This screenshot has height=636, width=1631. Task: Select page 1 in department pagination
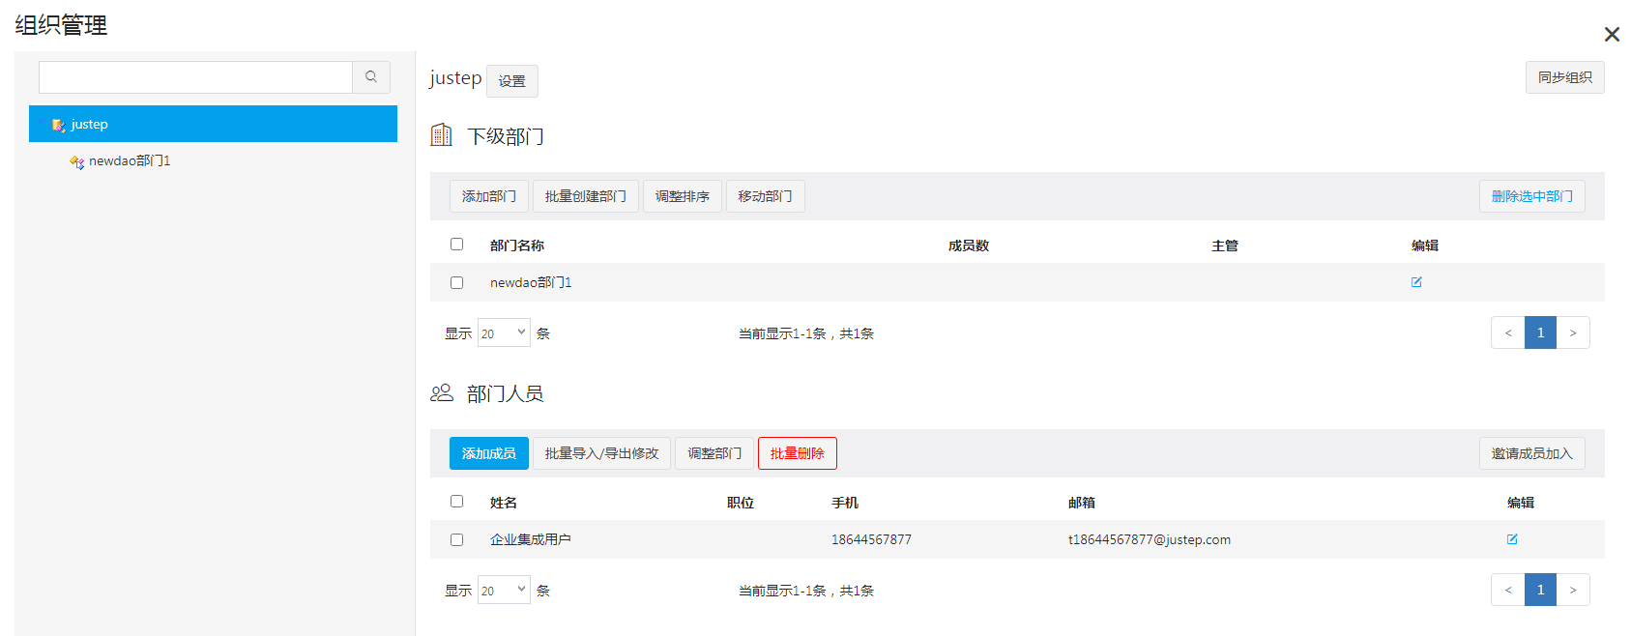(x=1540, y=332)
